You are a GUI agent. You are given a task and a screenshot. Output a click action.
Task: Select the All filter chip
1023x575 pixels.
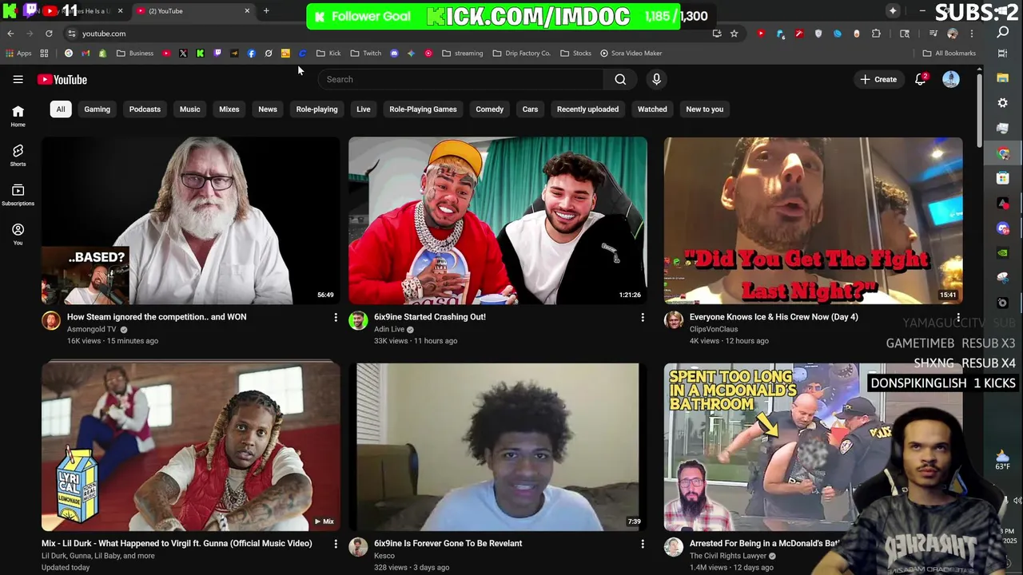[61, 109]
